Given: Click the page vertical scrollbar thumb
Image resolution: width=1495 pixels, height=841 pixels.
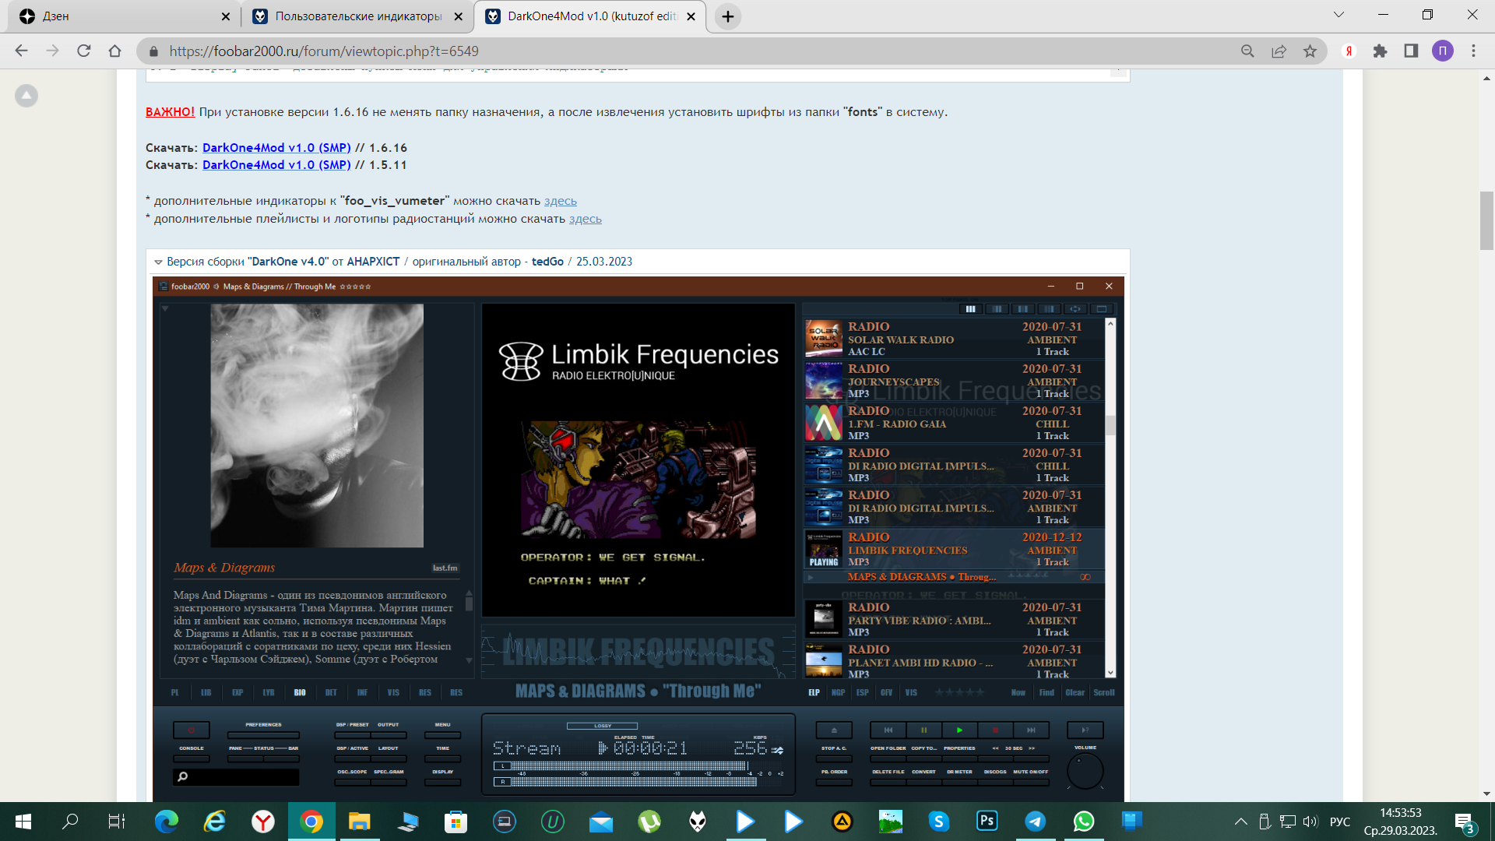Looking at the screenshot, I should click(x=1486, y=220).
